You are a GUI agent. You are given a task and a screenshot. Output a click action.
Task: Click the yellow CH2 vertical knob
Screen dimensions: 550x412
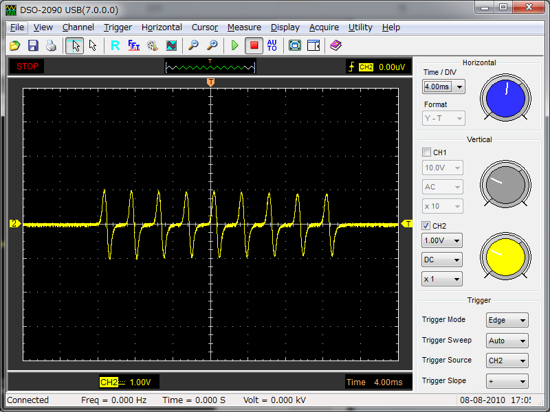click(x=505, y=256)
